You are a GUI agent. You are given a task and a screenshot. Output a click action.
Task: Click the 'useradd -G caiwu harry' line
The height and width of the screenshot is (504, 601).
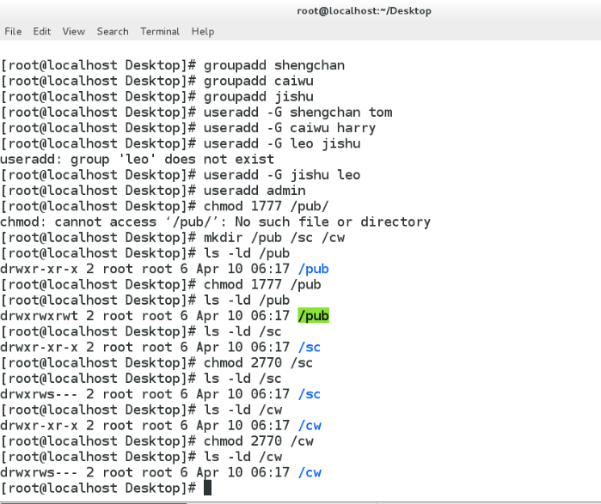tap(290, 128)
